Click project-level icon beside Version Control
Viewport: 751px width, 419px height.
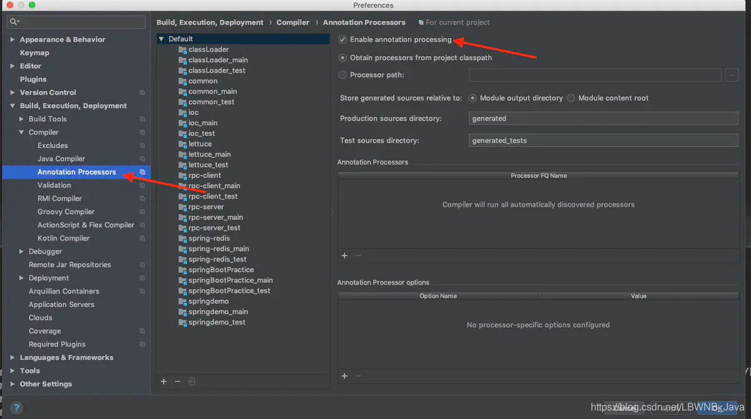142,92
